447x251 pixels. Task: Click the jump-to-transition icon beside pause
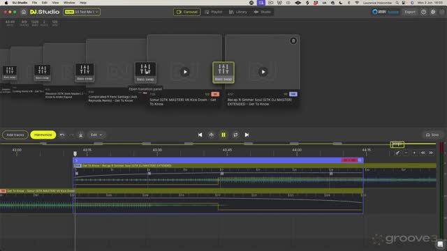click(x=212, y=135)
